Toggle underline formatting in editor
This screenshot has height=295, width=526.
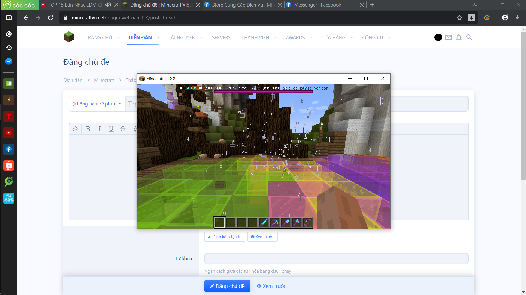pos(111,129)
